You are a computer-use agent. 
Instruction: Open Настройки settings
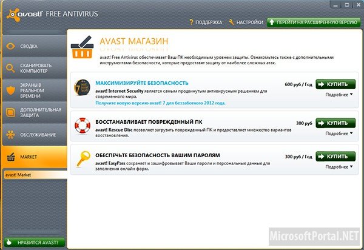(x=246, y=22)
